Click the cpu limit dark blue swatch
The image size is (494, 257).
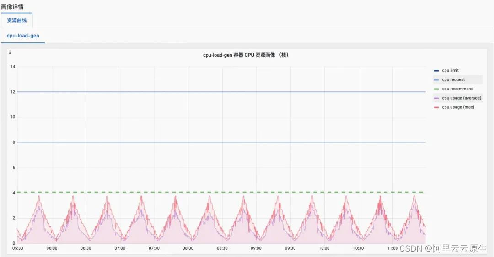tap(436, 71)
